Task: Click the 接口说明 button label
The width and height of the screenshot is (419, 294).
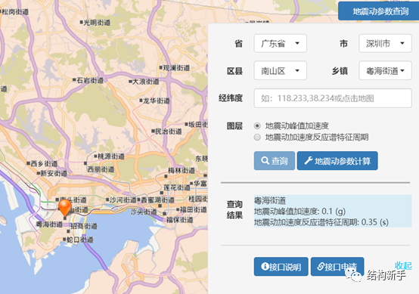Action: point(285,267)
